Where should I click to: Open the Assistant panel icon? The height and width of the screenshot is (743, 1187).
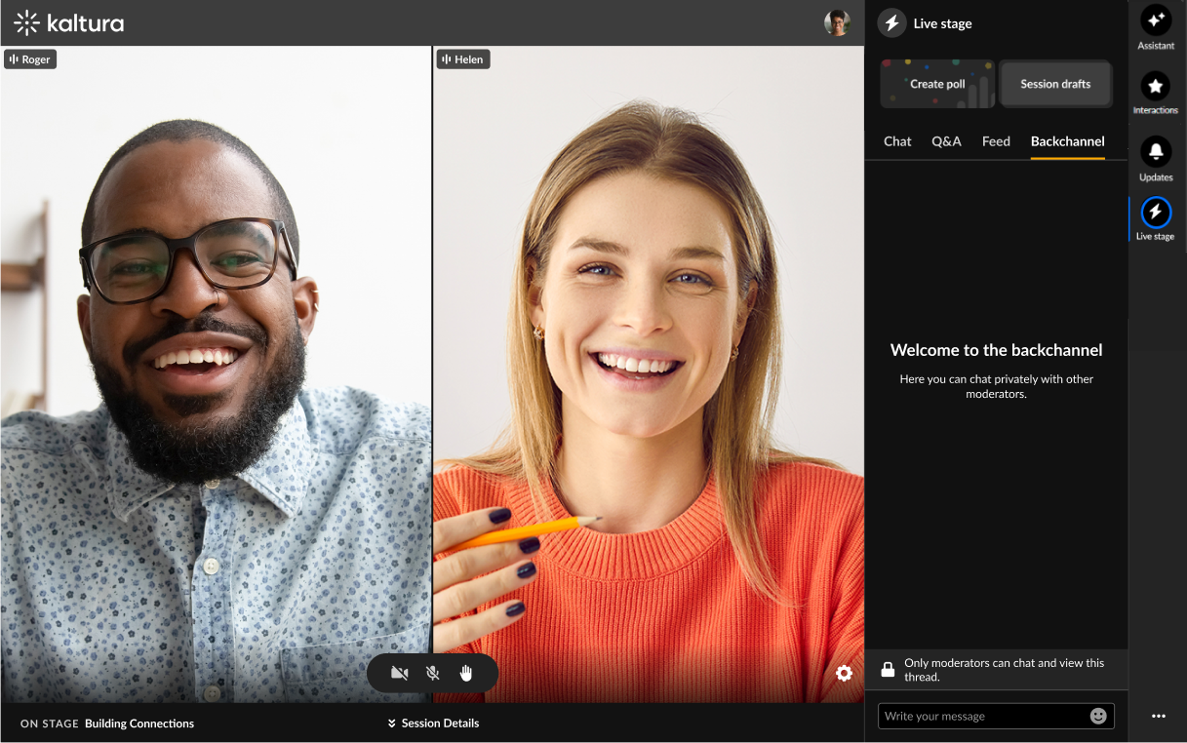point(1156,21)
